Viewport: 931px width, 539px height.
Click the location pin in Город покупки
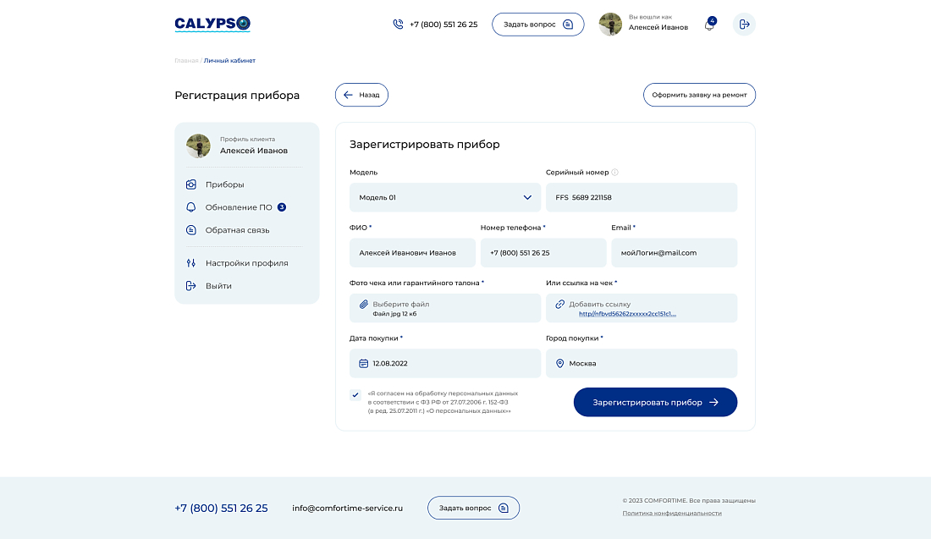(559, 363)
